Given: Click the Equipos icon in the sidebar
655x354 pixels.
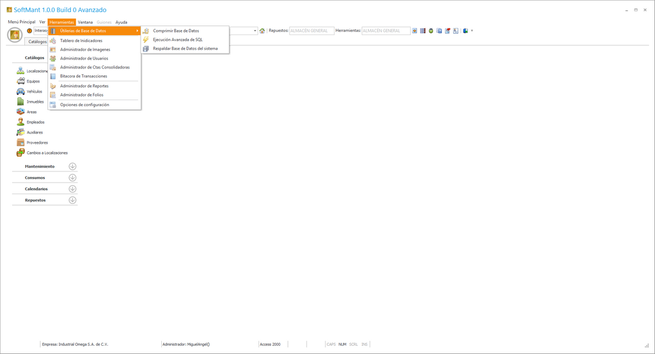Looking at the screenshot, I should (x=20, y=81).
